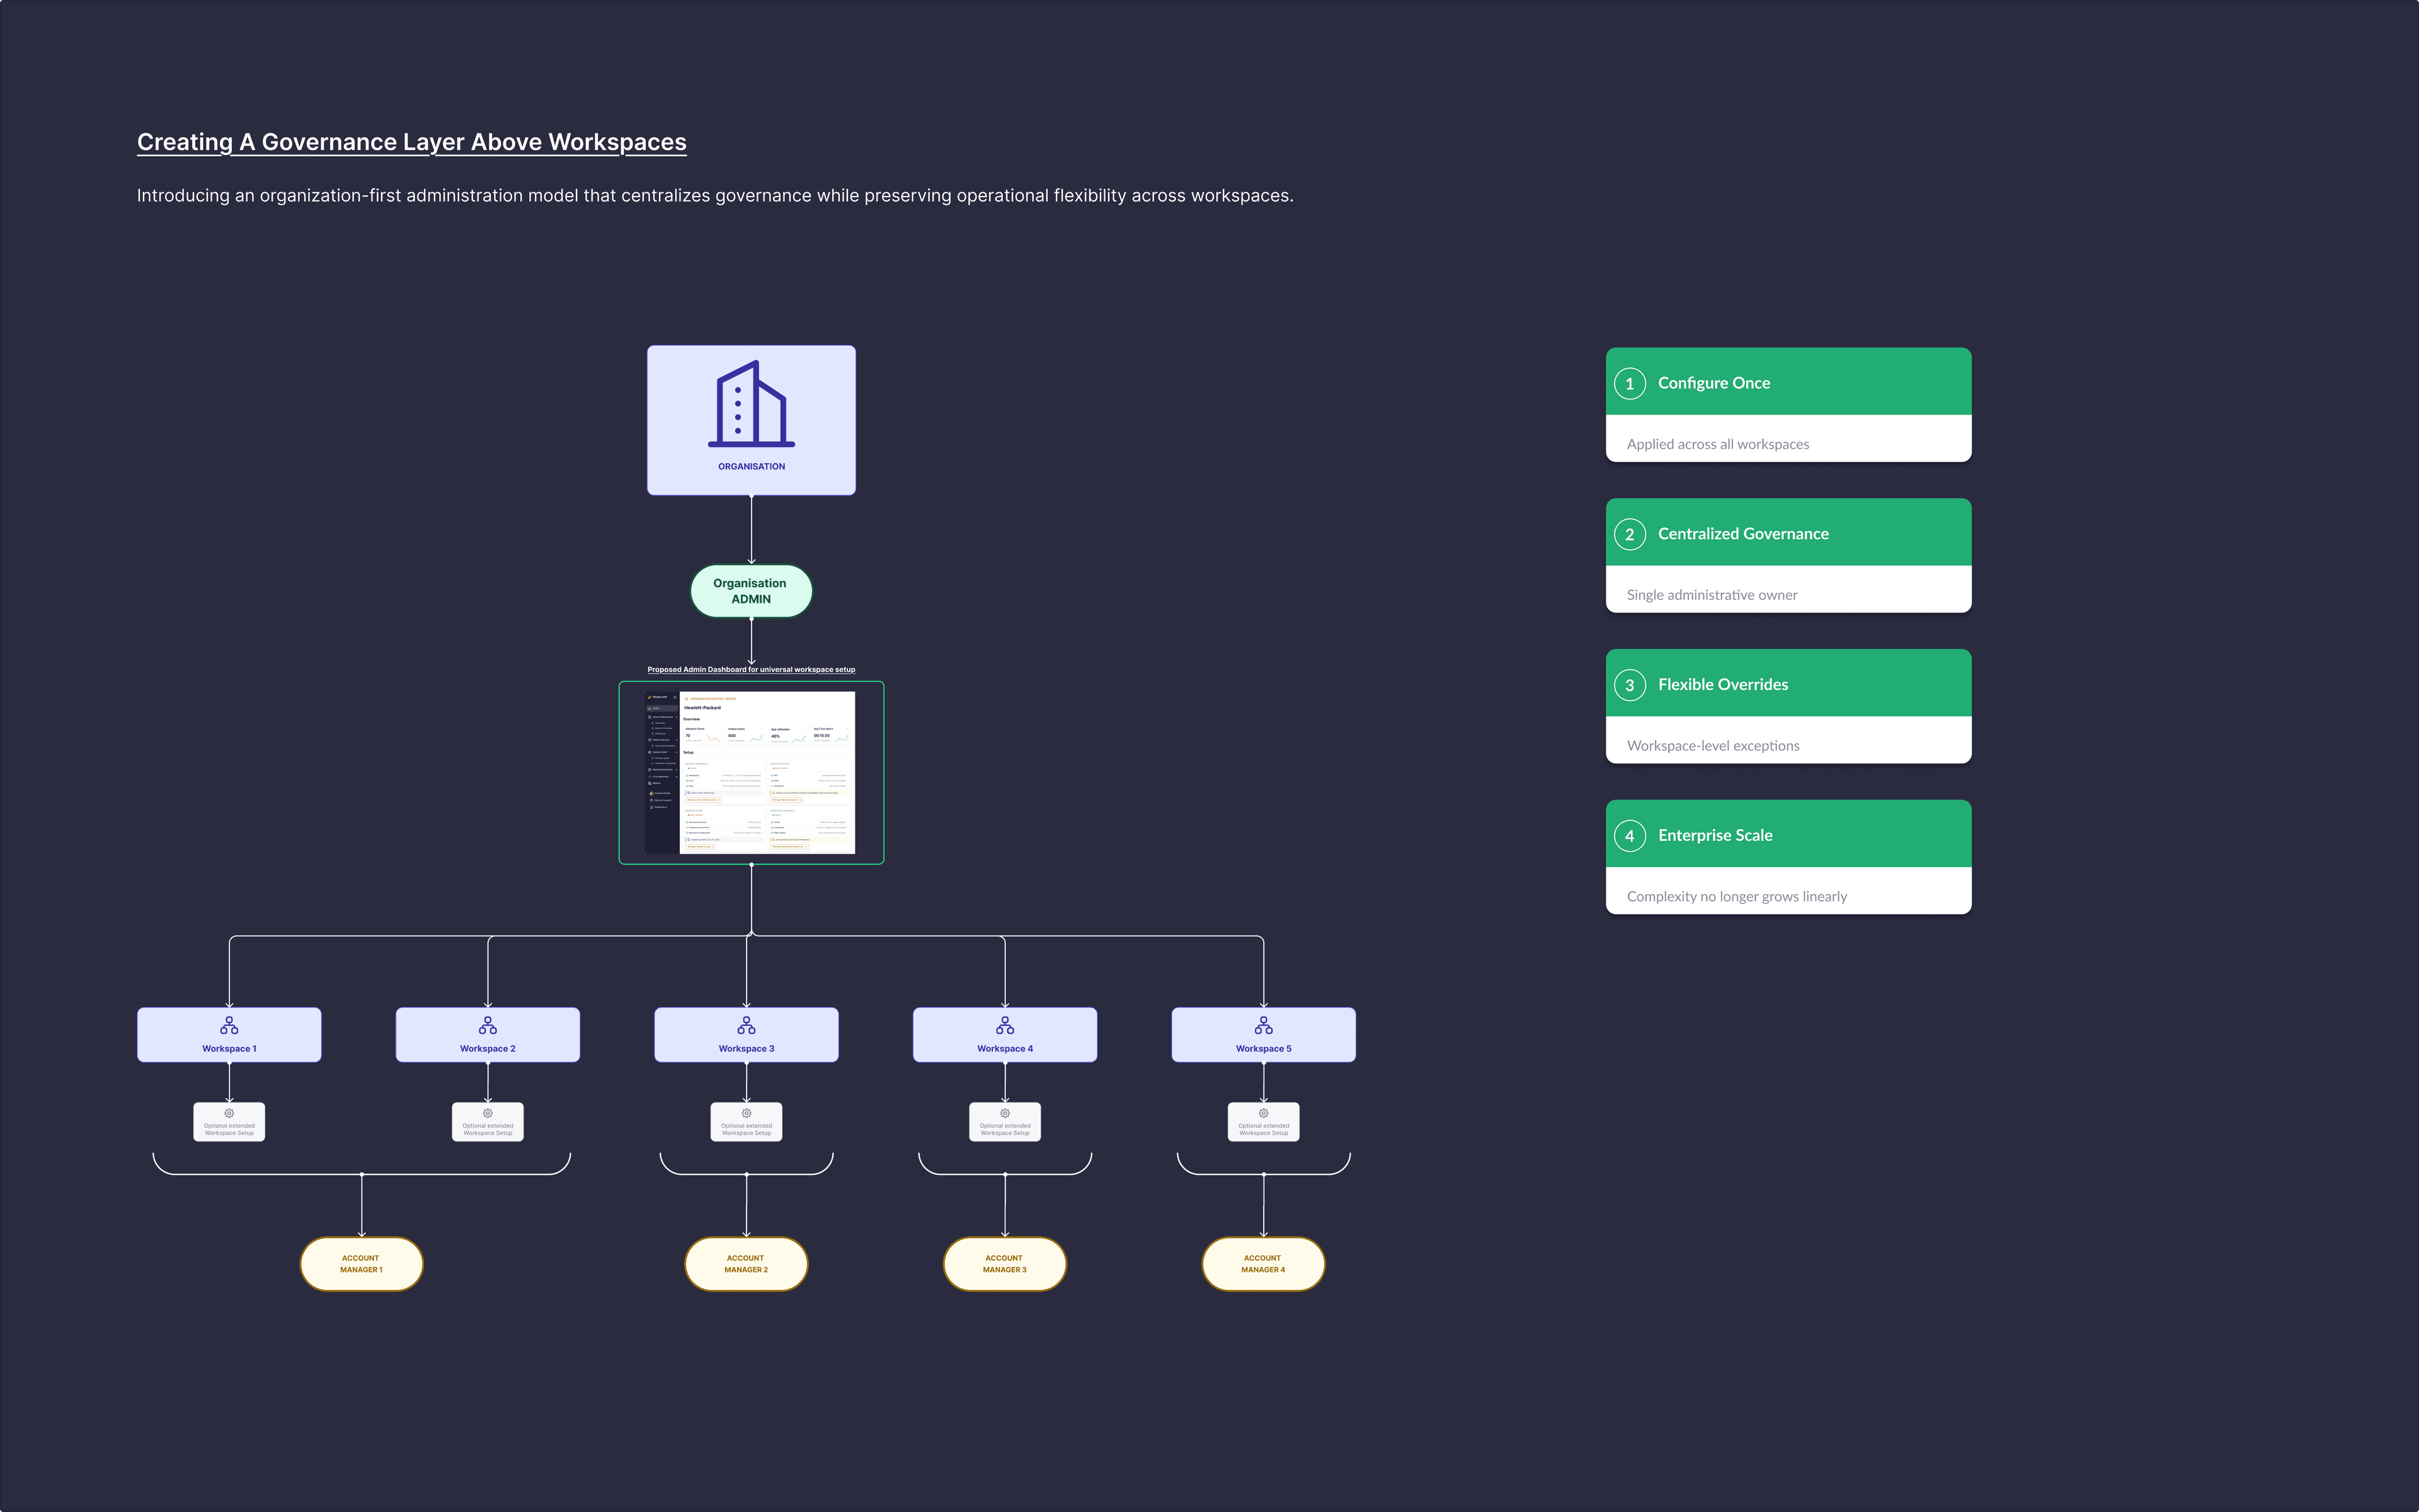Click the Single administrative owner text
The height and width of the screenshot is (1512, 2419).
tap(1712, 595)
